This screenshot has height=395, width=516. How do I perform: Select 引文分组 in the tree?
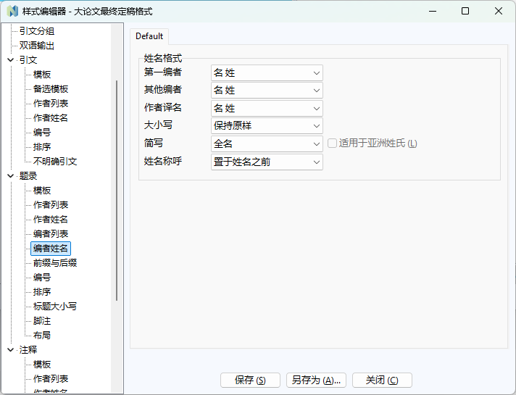36,31
